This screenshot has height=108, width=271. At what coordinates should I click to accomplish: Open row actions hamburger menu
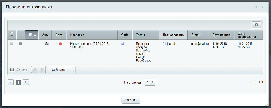pyautogui.click(x=21, y=44)
